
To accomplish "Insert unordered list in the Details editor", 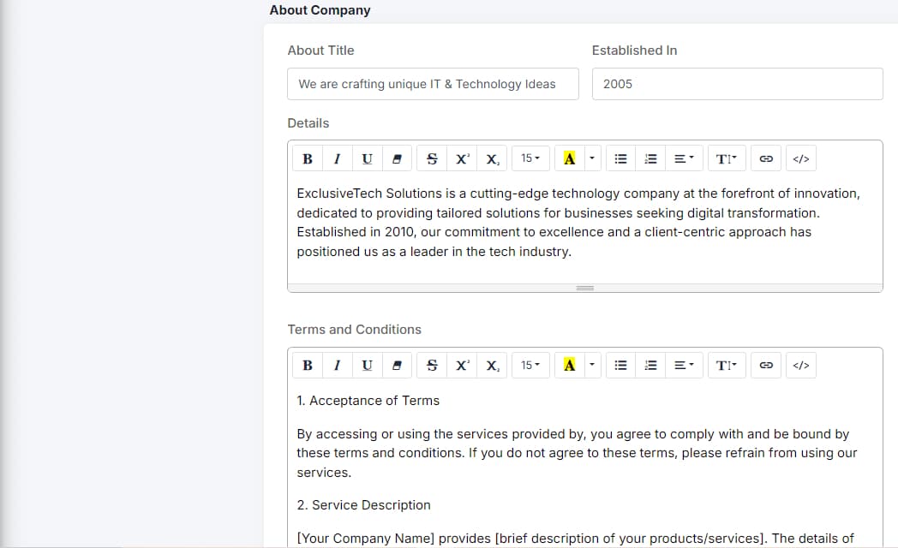I will pyautogui.click(x=621, y=158).
